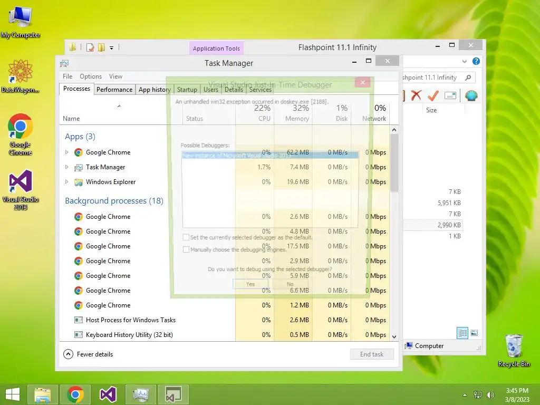This screenshot has width=540, height=405.
Task: Click the blue shell icon in Flashpoint ribbon
Action: click(471, 95)
